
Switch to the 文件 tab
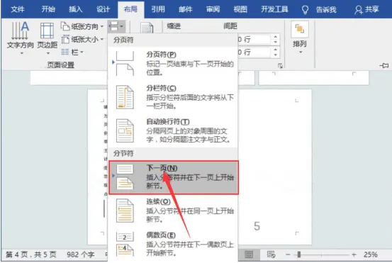click(18, 9)
